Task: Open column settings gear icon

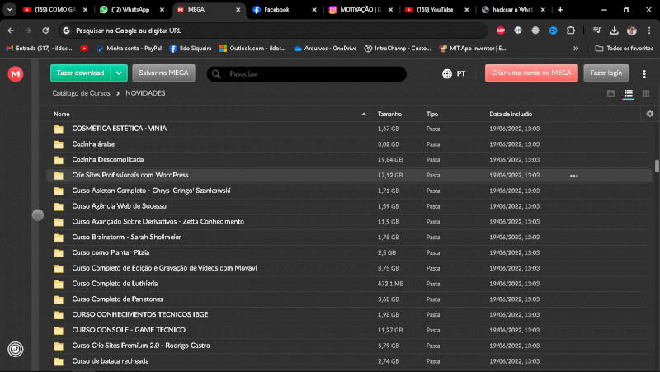Action: (649, 114)
